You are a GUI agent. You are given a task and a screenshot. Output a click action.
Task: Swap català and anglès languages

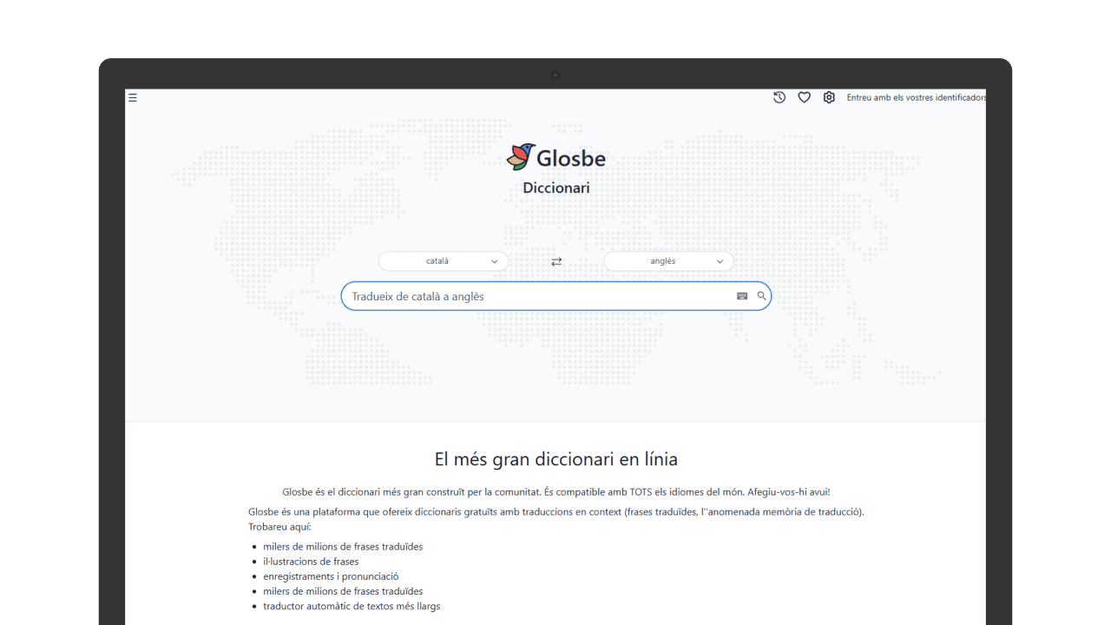[556, 261]
